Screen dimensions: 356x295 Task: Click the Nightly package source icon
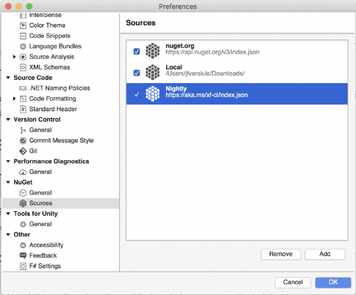[153, 93]
